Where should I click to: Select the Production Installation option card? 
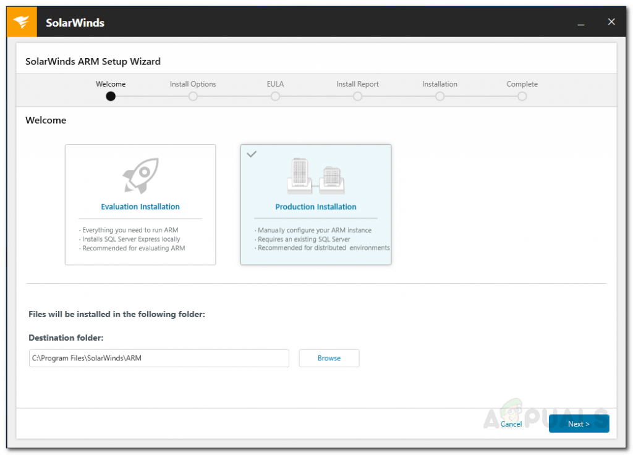point(315,204)
